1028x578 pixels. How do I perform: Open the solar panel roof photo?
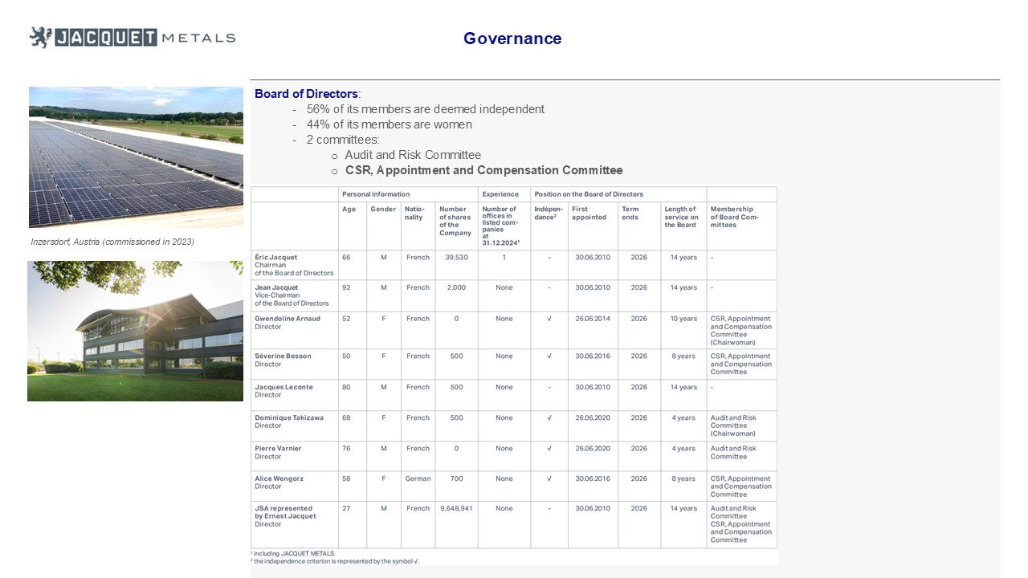136,157
